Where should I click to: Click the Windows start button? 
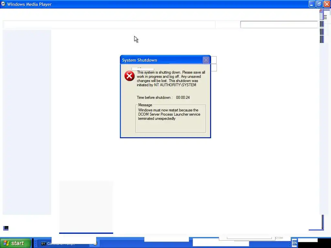[16, 243]
